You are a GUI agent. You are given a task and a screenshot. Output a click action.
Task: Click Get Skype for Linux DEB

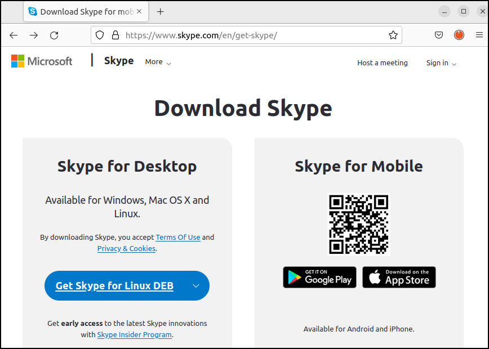click(x=114, y=286)
